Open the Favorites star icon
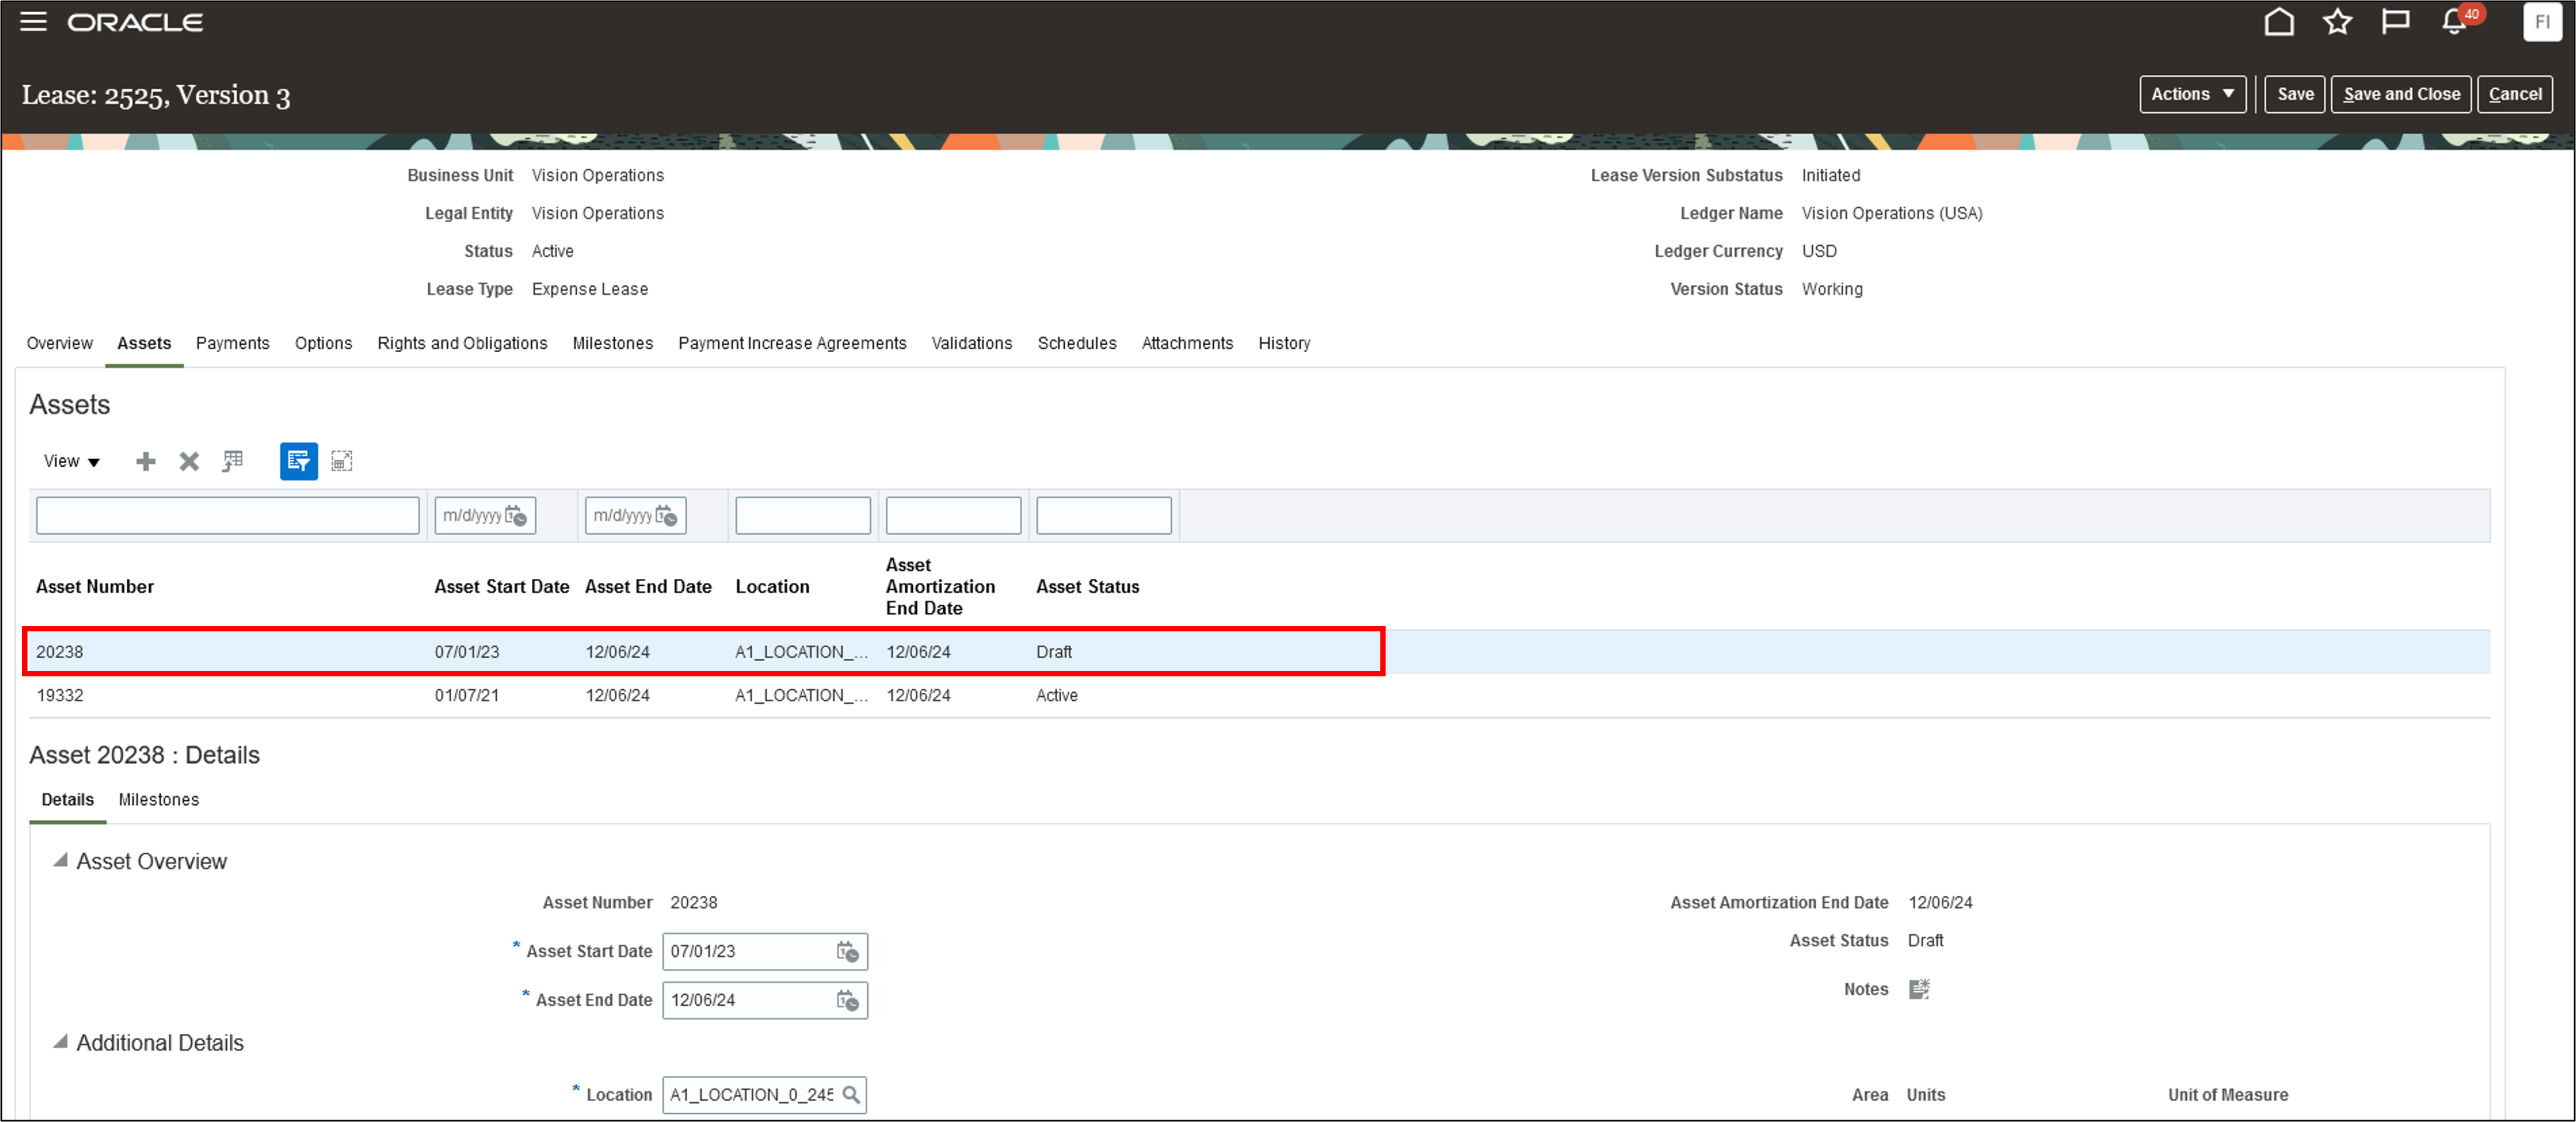Screen dimensions: 2576x1122 2336,22
